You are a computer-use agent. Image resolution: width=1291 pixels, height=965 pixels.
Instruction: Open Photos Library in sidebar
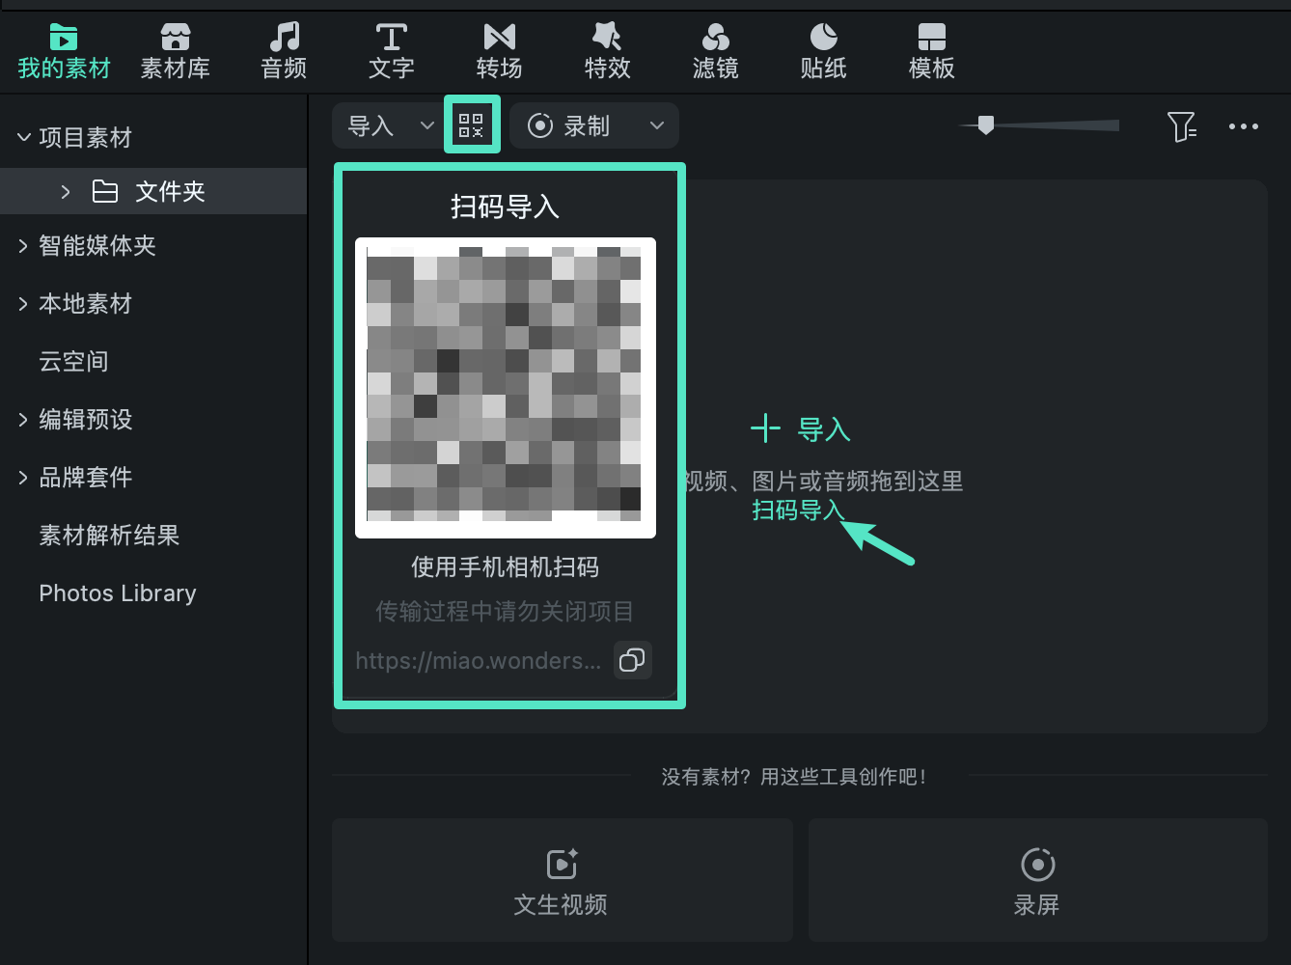[x=118, y=593]
